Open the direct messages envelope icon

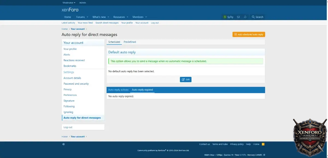238,17
